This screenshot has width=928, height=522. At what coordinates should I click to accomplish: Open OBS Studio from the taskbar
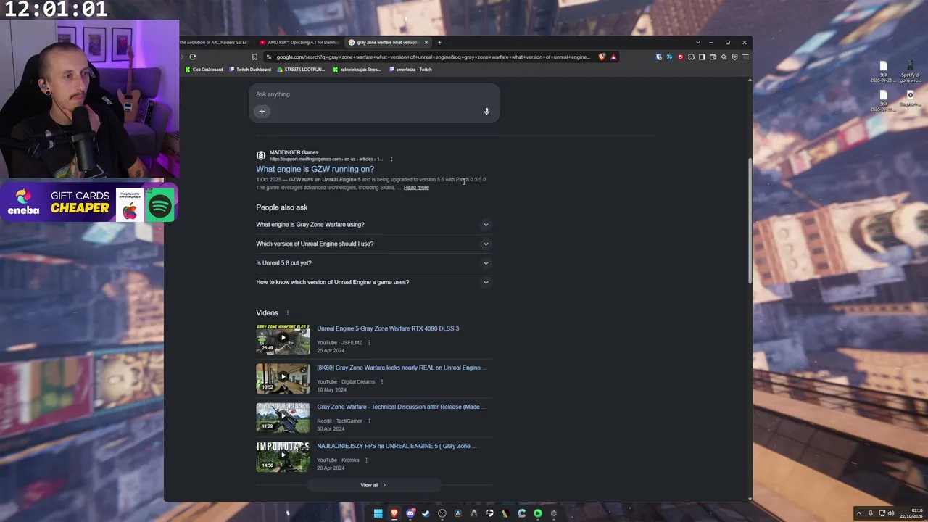pyautogui.click(x=442, y=513)
